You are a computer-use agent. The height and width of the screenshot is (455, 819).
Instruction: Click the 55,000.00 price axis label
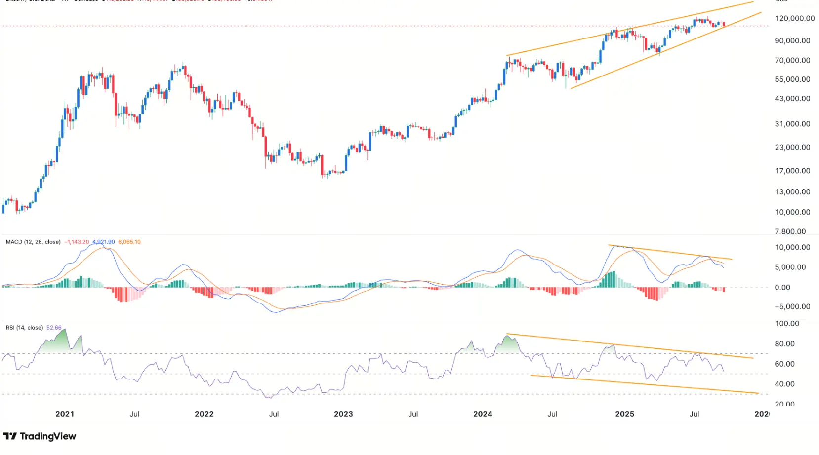(x=792, y=79)
